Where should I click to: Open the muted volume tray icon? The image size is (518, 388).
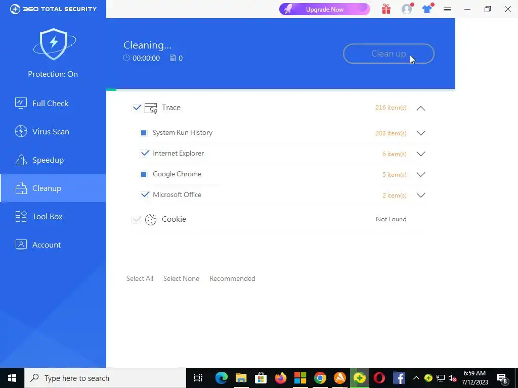click(x=452, y=378)
